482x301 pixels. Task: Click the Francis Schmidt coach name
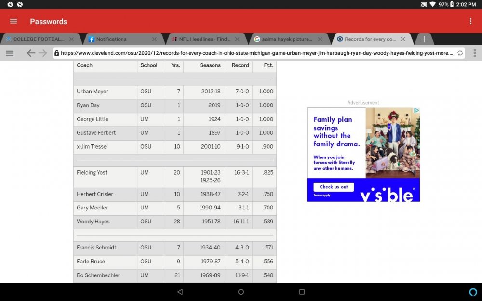[96, 248]
